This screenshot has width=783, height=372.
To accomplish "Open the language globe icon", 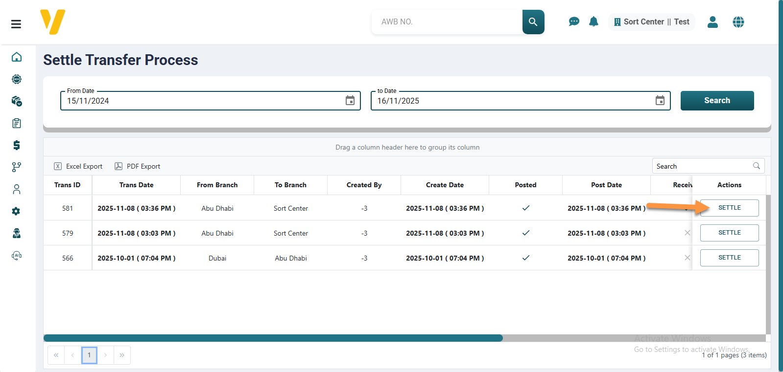I will [x=738, y=22].
